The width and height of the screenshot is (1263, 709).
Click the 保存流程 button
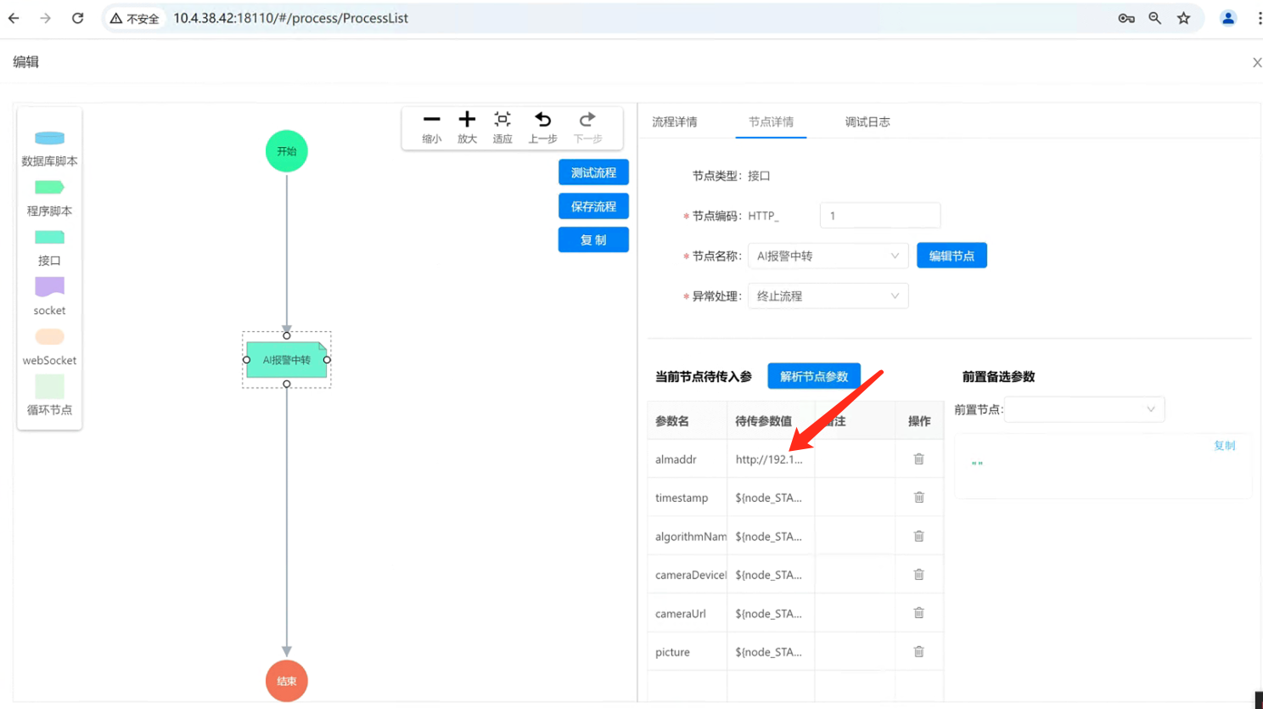593,206
